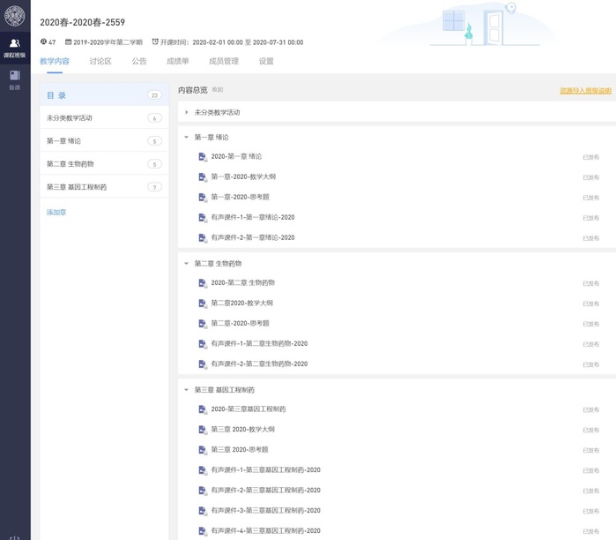616x540 pixels.
Task: Click the file icon beside 2020-第一章 绪论
Action: (203, 156)
